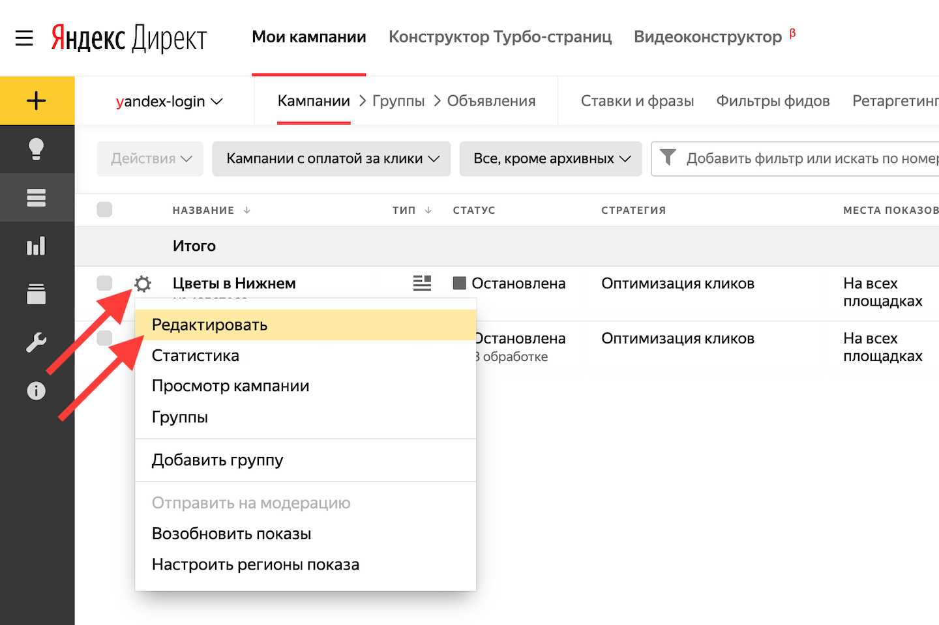Open the lightbulb recommendations sidebar icon
This screenshot has width=939, height=625.
[x=37, y=149]
